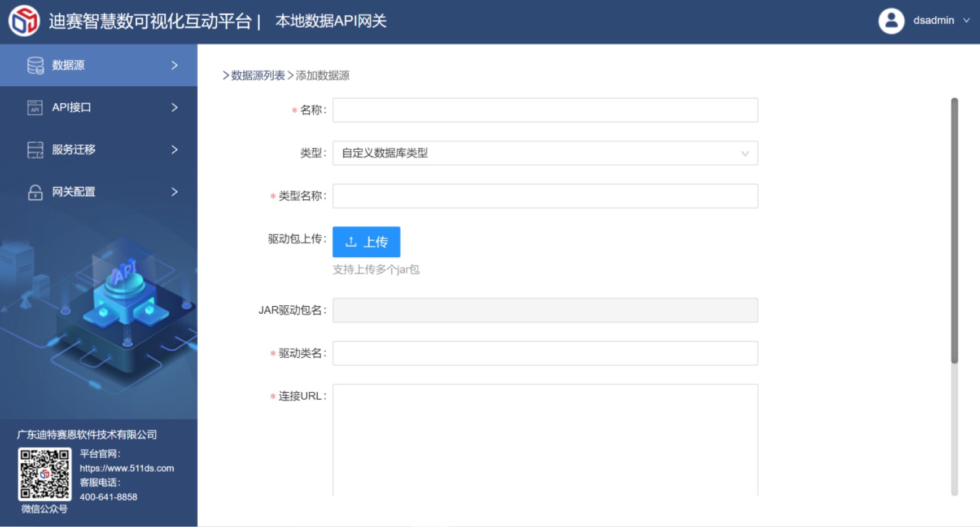The width and height of the screenshot is (980, 527).
Task: Click the 广东迪特赛恩软件技术有限公司 company text
Action: click(87, 434)
